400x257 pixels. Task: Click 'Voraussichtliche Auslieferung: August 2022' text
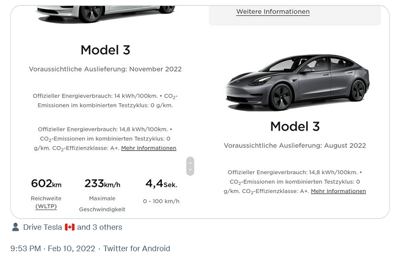[295, 146]
